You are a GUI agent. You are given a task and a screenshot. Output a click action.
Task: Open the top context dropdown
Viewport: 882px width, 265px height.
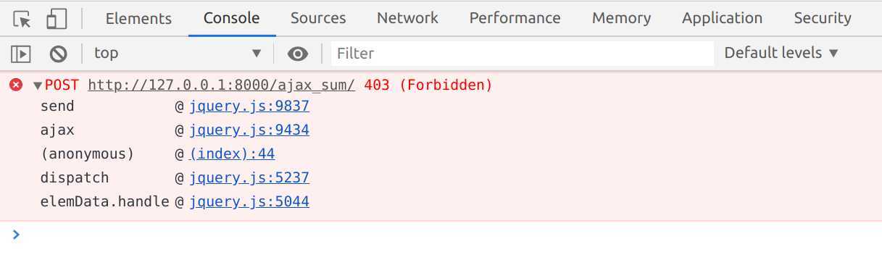click(x=178, y=53)
